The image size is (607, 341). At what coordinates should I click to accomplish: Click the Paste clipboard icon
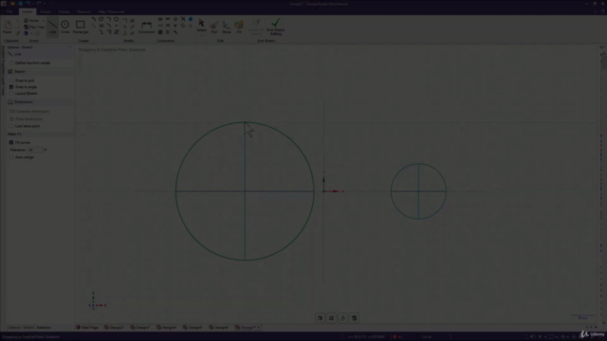(8, 27)
